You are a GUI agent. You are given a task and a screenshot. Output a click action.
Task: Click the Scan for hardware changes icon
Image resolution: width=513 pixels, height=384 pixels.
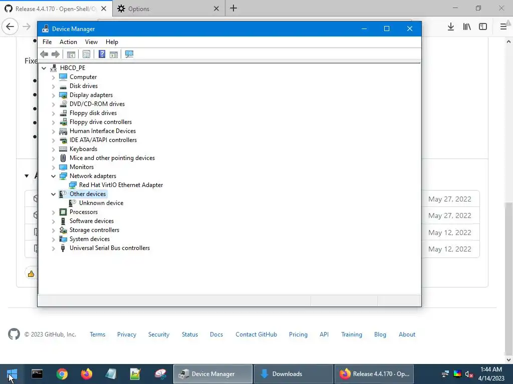(129, 54)
